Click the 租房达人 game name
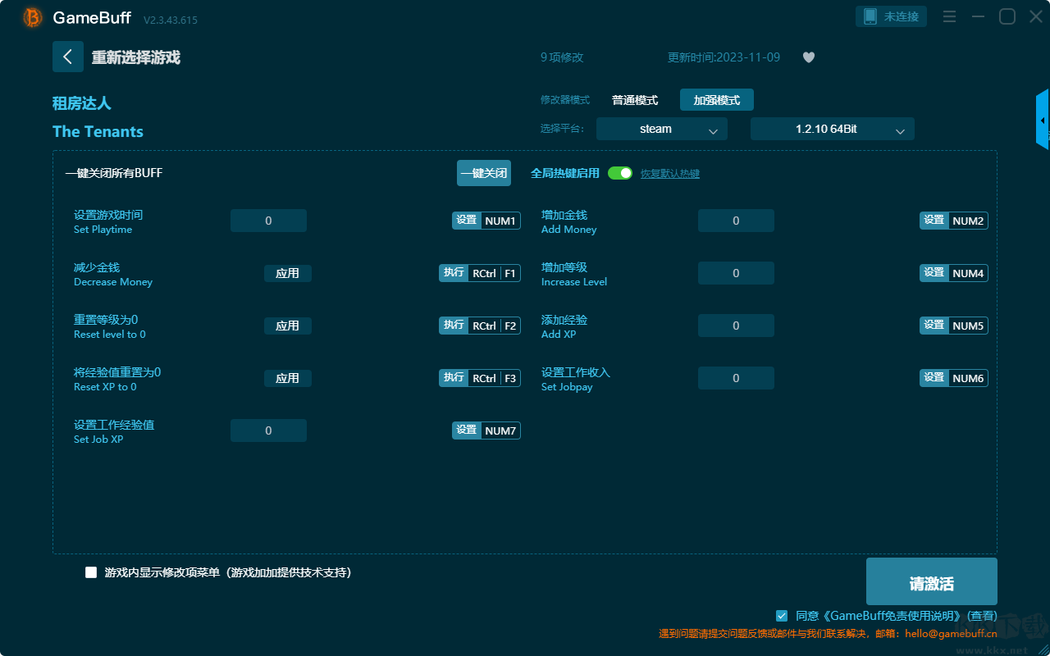Viewport: 1050px width, 656px height. [x=81, y=103]
